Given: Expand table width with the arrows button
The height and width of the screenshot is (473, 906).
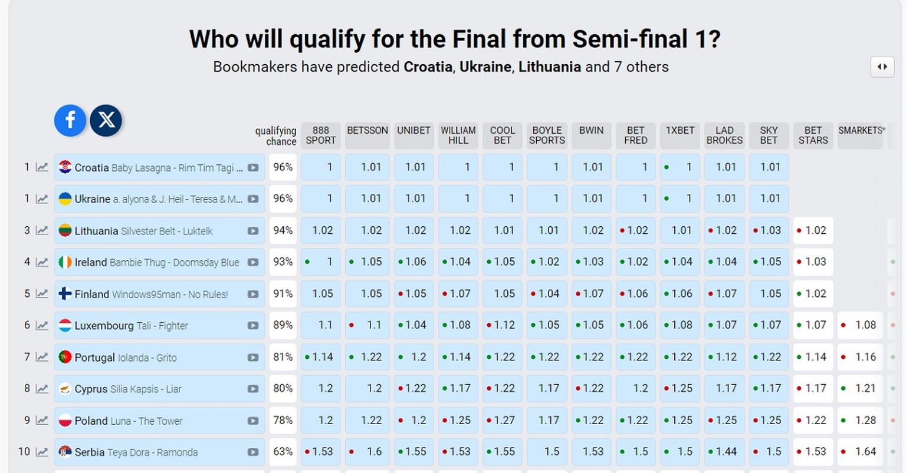Looking at the screenshot, I should click(x=882, y=67).
